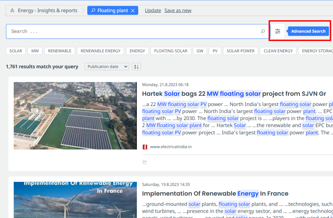Open the Publication date sort dropdown
Image resolution: width=333 pixels, height=218 pixels.
point(107,66)
